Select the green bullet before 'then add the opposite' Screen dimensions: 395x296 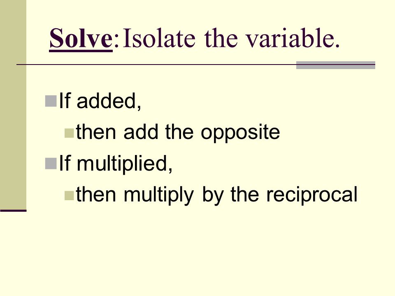point(69,133)
